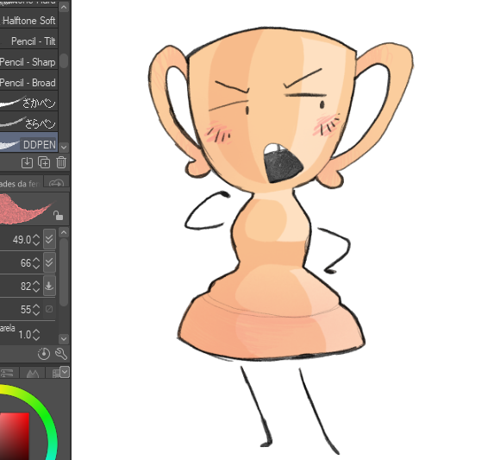Click the cloud sync tab icon
Screen dimensions: 500x460
tap(56, 183)
